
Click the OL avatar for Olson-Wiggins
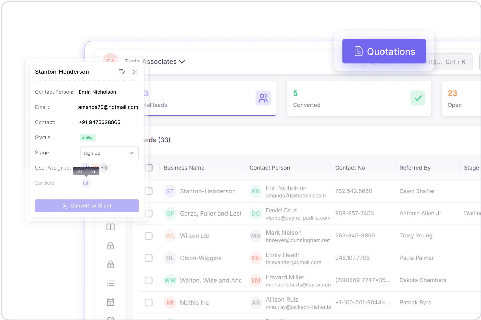(170, 258)
